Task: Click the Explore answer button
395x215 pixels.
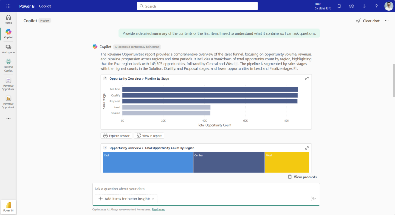Action: click(116, 136)
